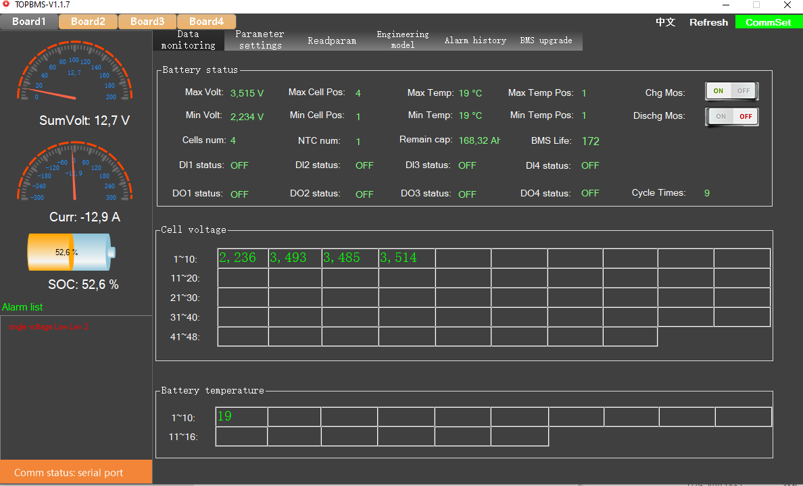Click the SumVolt voltage gauge dial
This screenshot has width=803, height=486.
(x=74, y=73)
